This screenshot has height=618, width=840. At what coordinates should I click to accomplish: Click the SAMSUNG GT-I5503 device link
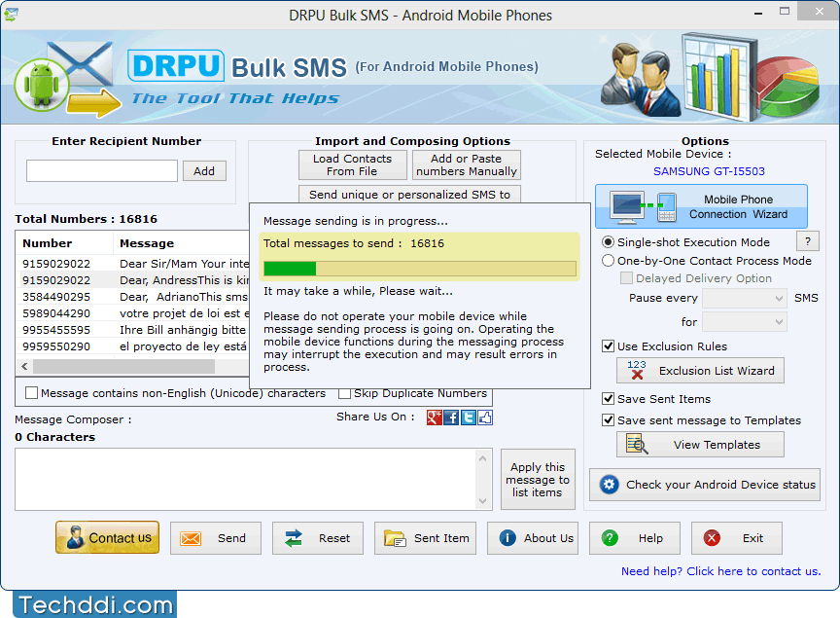coord(709,171)
